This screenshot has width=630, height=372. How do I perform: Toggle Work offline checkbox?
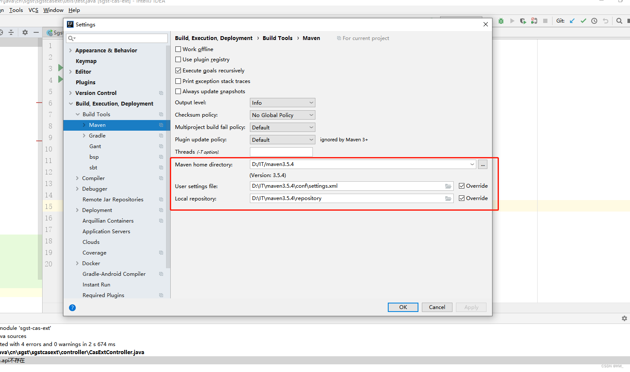pos(178,49)
